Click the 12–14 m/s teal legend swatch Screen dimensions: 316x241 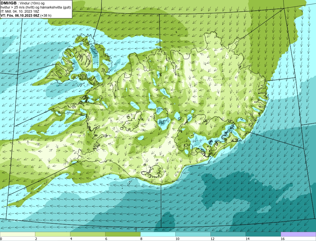coord(228,234)
